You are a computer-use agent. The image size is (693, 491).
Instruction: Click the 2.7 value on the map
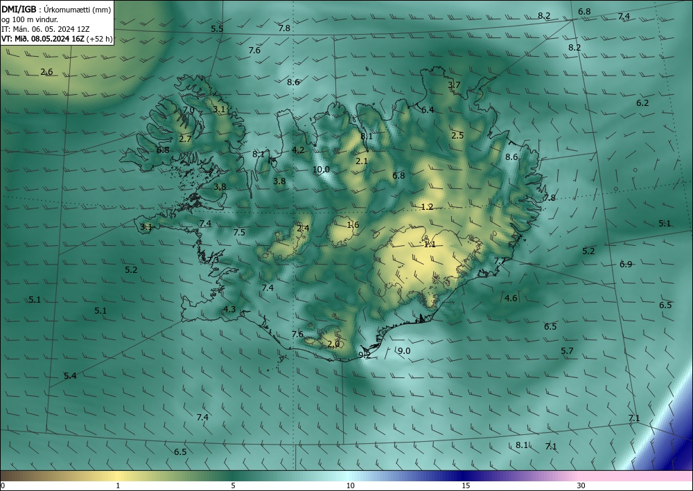pos(185,139)
